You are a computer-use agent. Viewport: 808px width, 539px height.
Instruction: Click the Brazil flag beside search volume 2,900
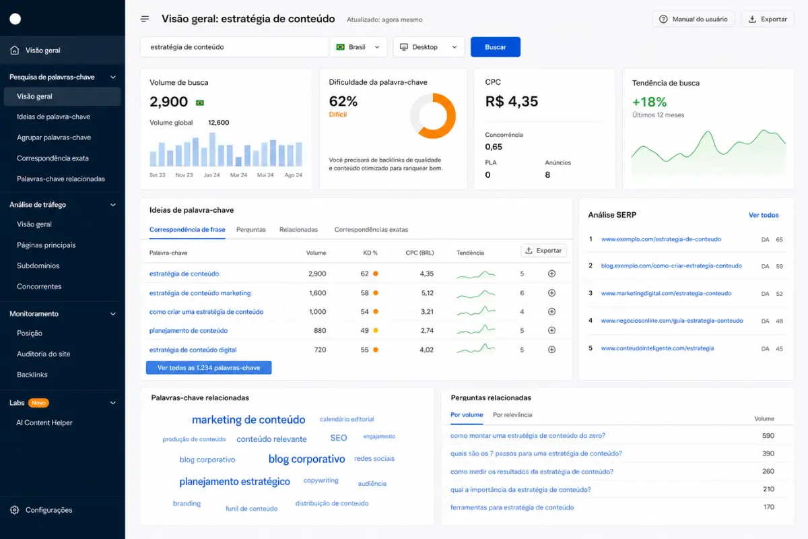tap(199, 102)
